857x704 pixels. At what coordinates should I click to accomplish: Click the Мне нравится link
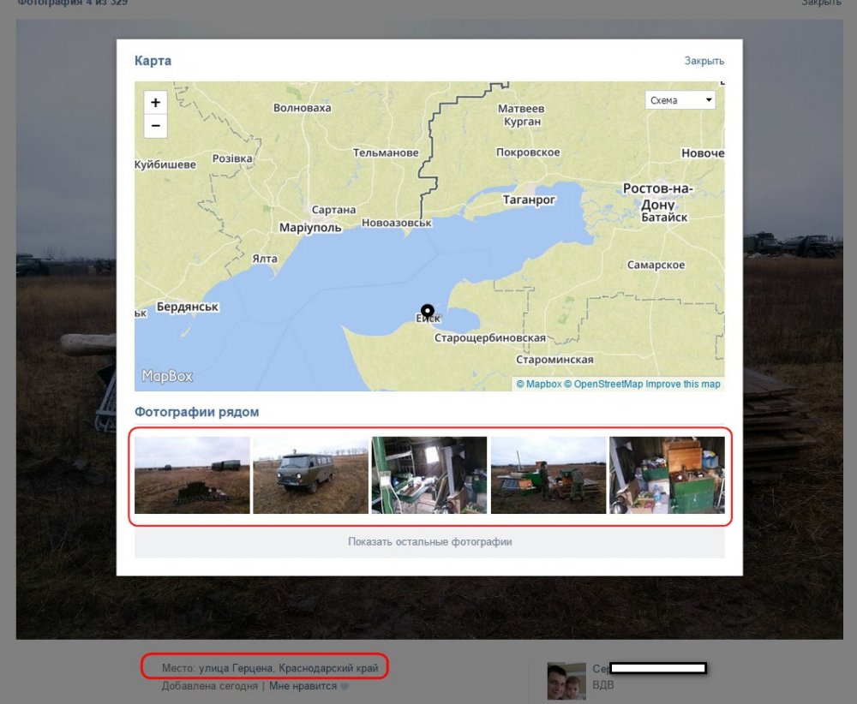tap(303, 686)
